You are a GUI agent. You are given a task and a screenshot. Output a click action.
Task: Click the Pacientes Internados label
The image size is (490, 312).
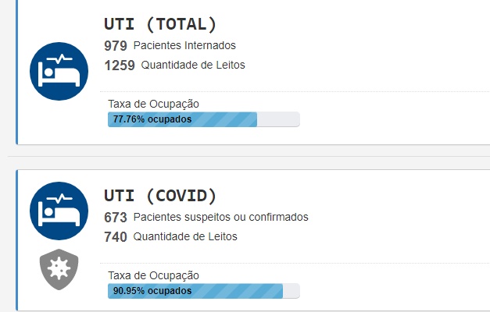[184, 45]
